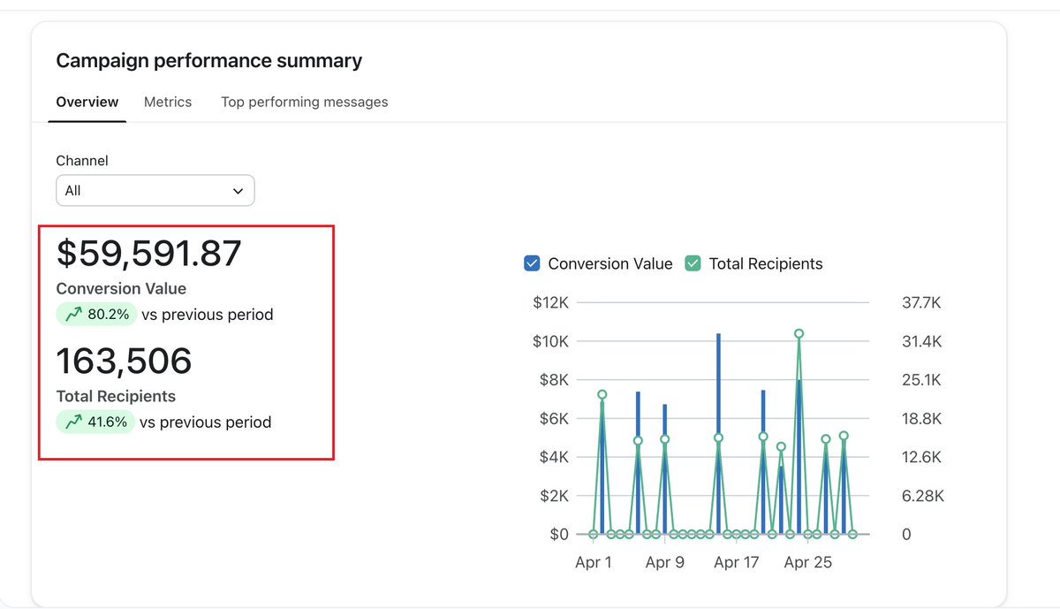
Task: Click the Conversion Value legend label
Action: pos(610,263)
